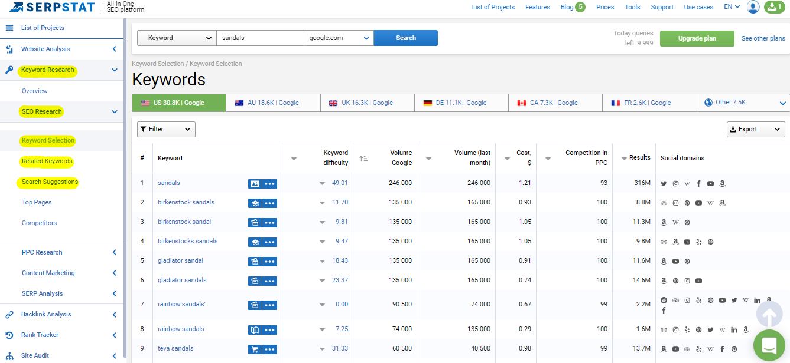Viewport: 790px width, 363px height.
Task: Expand more country tabs with chevron
Action: pos(783,103)
